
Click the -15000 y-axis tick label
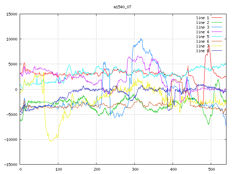click(11, 165)
